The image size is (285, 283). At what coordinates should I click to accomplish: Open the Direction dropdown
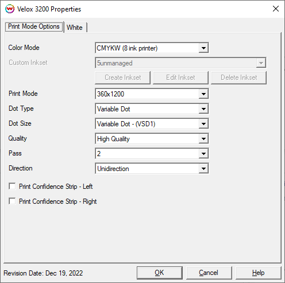[x=152, y=168]
